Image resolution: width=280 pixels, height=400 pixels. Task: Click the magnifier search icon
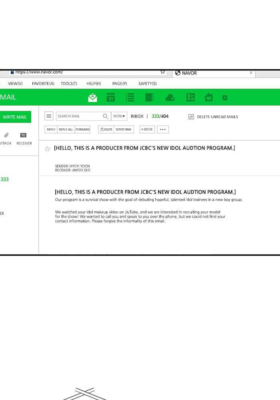(106, 116)
